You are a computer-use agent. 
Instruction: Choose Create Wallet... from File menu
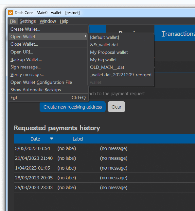(48, 29)
